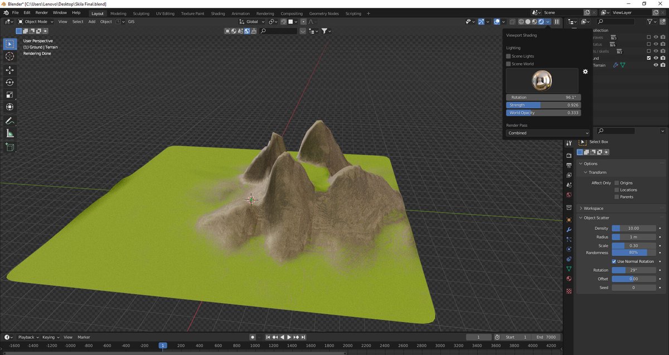The height and width of the screenshot is (355, 669).
Task: Uncheck Use Normal Rotation
Action: click(x=614, y=261)
